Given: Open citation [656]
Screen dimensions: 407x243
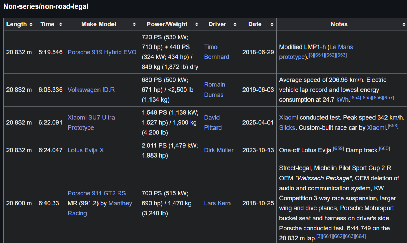Looking at the screenshot, I should 378,98.
